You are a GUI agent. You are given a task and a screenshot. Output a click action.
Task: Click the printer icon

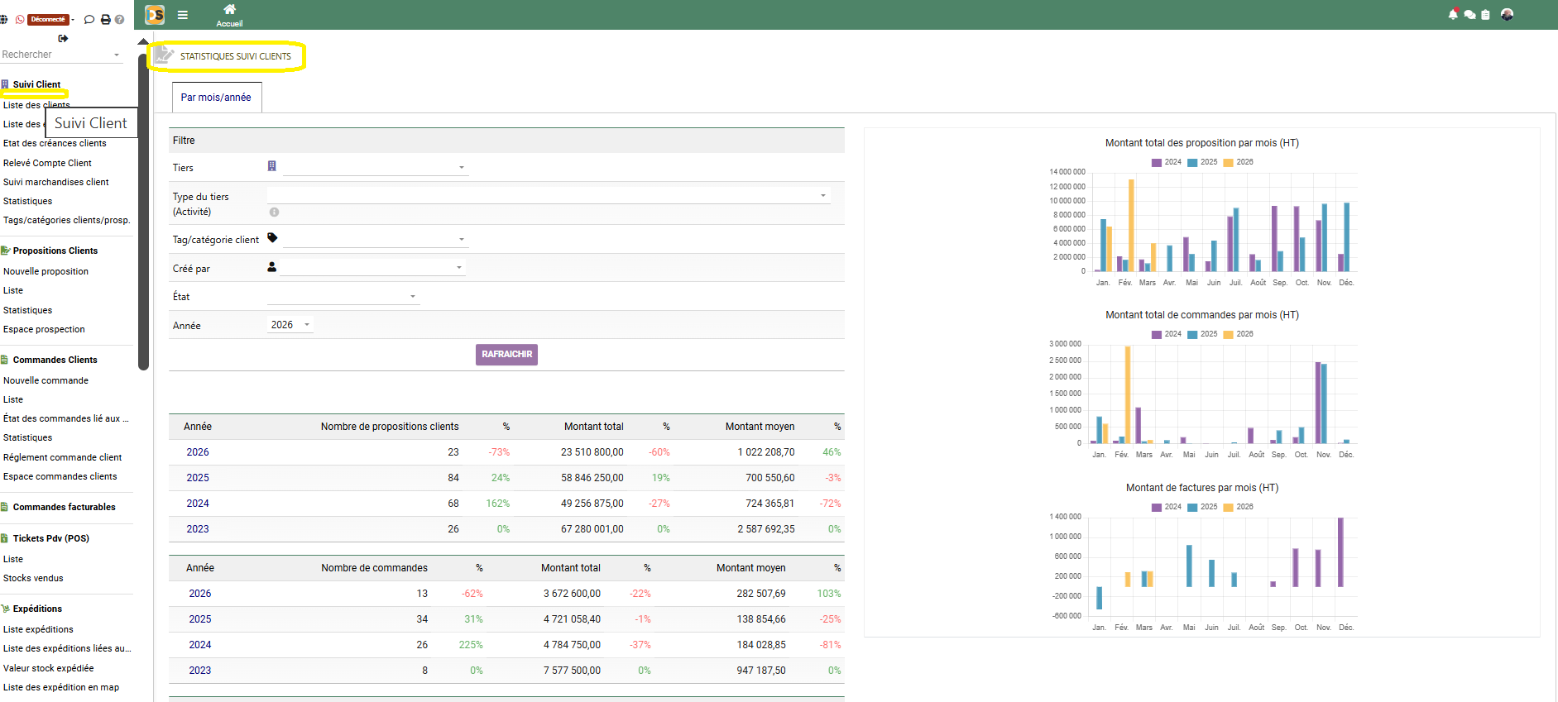coord(106,19)
